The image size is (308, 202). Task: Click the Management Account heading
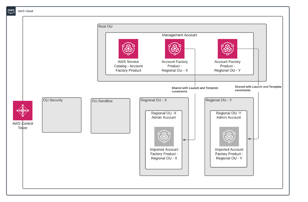[180, 35]
